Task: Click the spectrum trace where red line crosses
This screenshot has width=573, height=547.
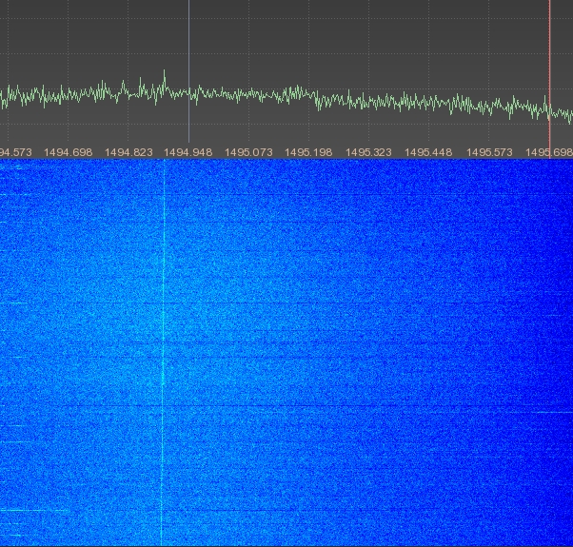Action: click(549, 111)
